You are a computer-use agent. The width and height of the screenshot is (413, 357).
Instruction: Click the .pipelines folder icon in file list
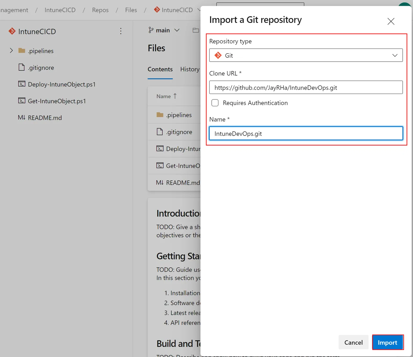(x=160, y=115)
